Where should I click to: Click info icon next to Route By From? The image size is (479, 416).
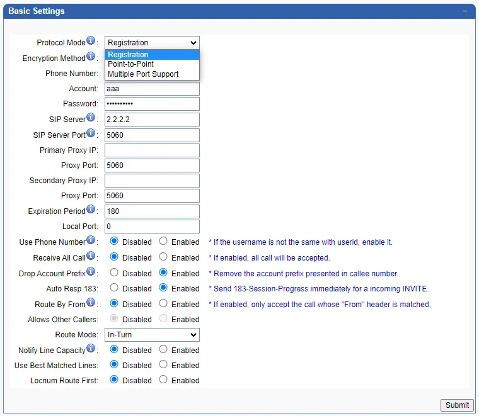pos(91,302)
